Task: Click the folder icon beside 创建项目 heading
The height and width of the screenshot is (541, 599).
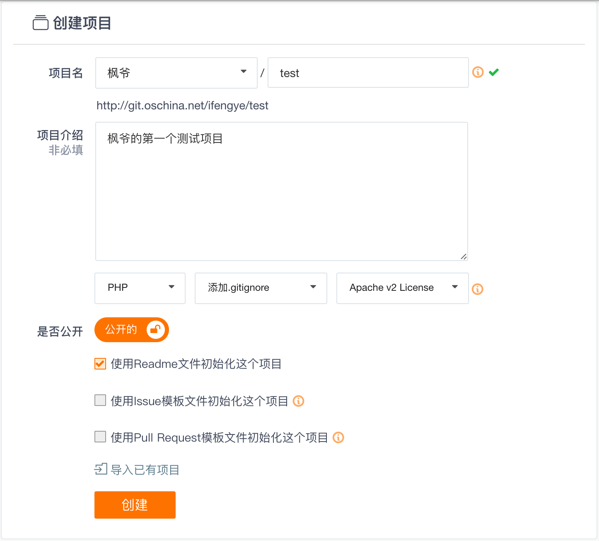Action: [41, 23]
